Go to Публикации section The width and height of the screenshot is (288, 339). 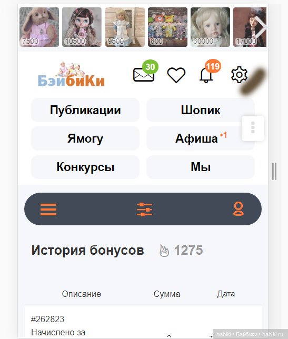coord(85,110)
